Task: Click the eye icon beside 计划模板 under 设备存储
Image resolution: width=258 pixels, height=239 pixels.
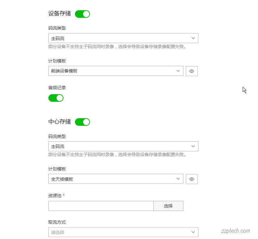Action: click(191, 71)
